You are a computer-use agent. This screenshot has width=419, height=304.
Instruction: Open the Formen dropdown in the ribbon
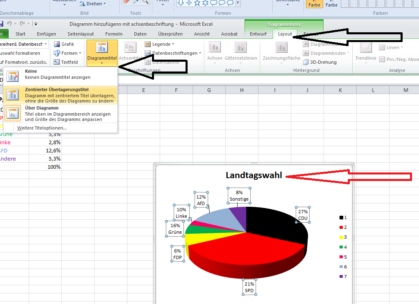point(68,53)
